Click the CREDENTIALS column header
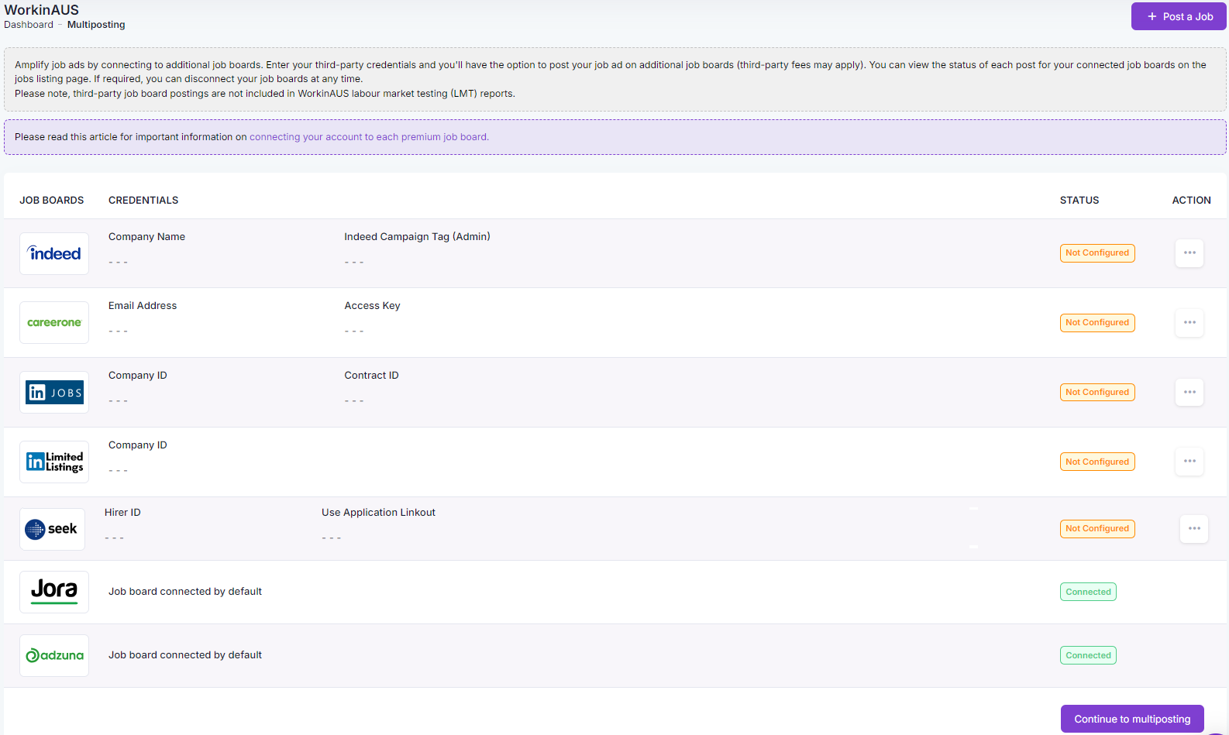The image size is (1229, 735). point(143,201)
